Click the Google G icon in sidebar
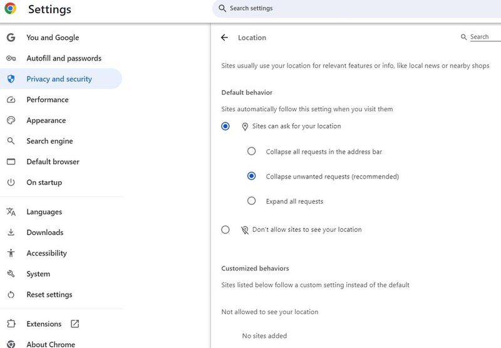The width and height of the screenshot is (501, 348). point(11,37)
